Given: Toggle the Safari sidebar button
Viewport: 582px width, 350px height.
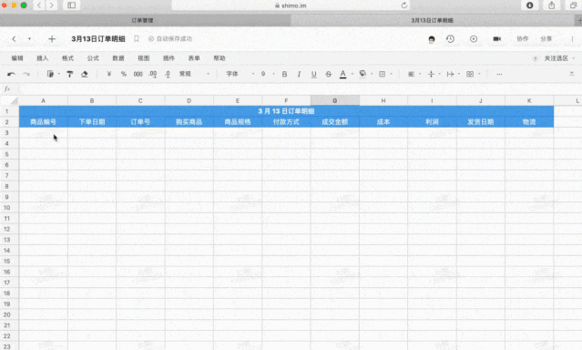Looking at the screenshot, I should point(71,5).
